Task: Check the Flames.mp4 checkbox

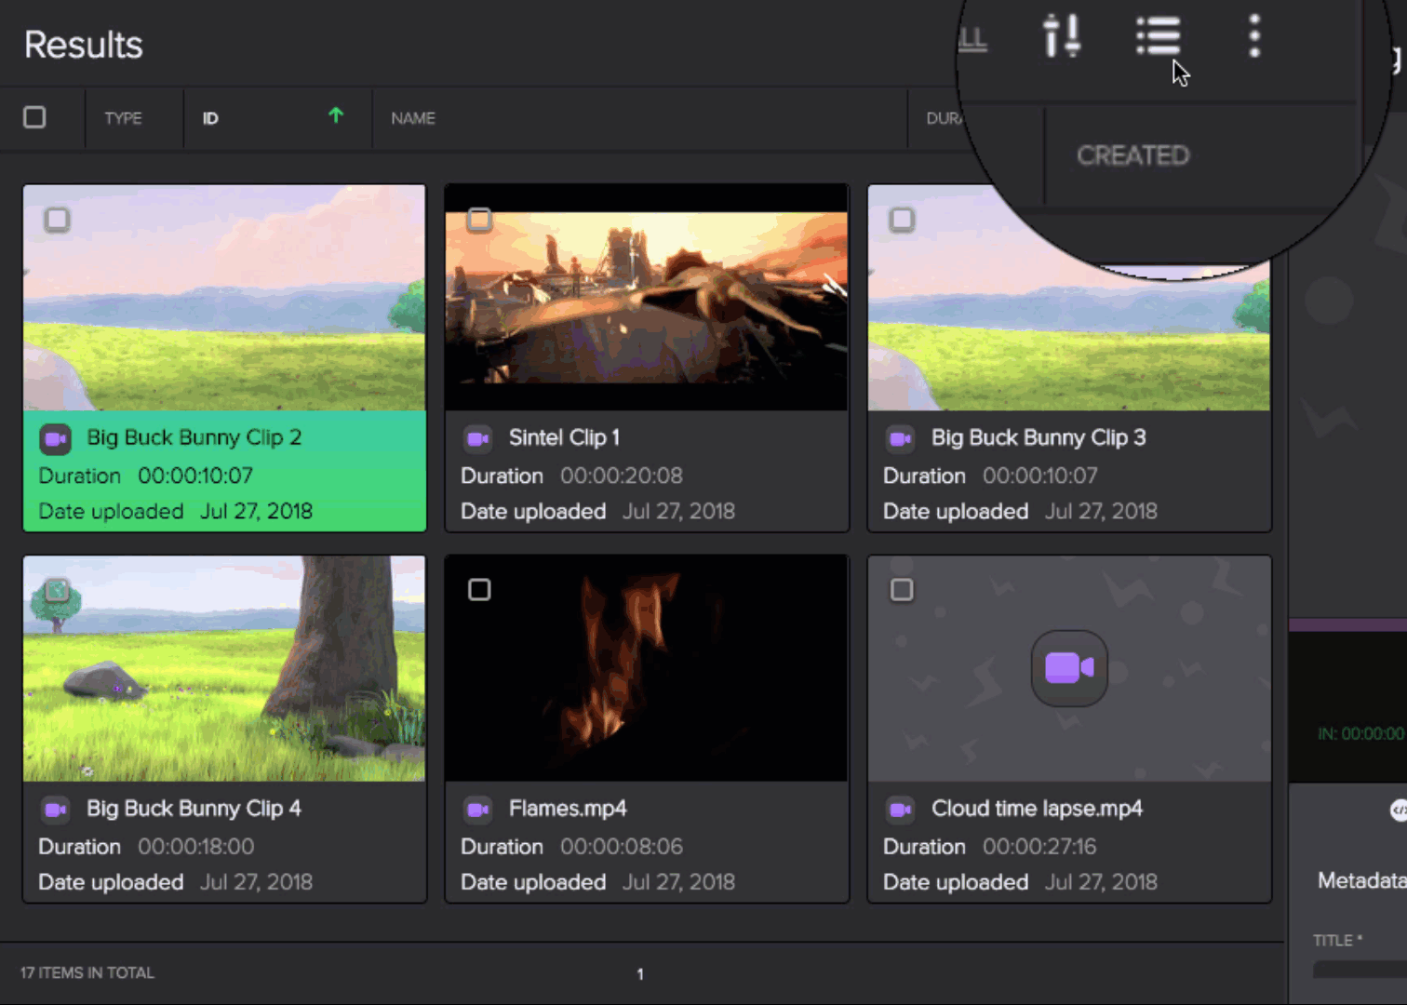Action: pyautogui.click(x=479, y=590)
